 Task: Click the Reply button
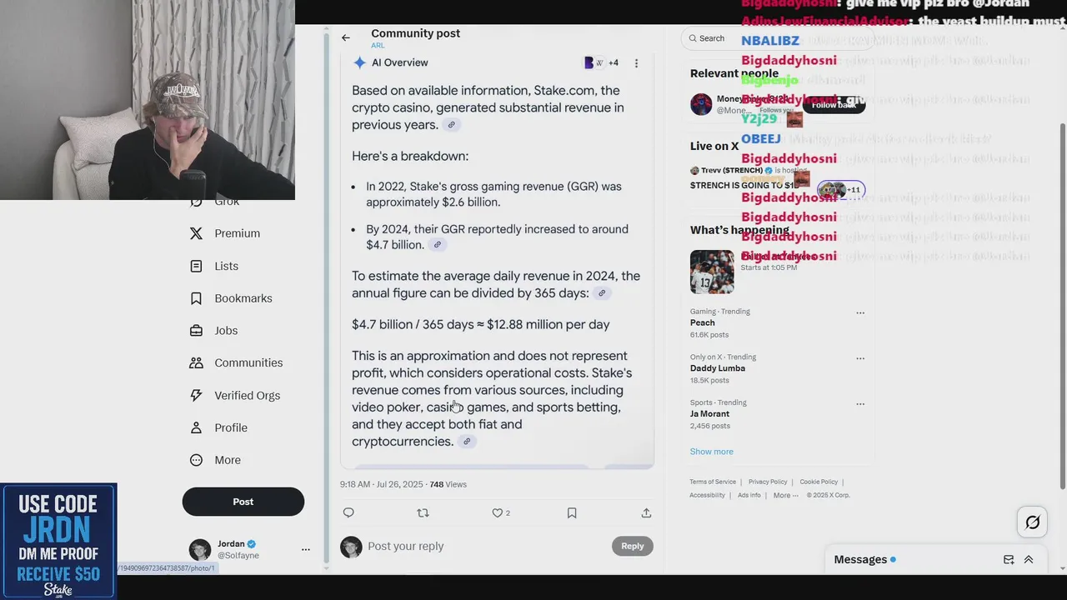pos(633,546)
